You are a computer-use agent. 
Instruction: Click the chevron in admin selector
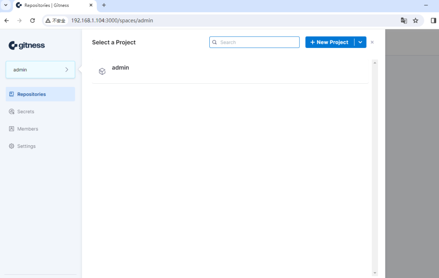67,69
